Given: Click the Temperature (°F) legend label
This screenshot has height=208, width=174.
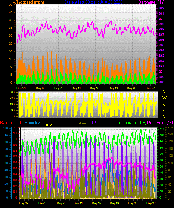Looking at the screenshot, I should [131, 123].
